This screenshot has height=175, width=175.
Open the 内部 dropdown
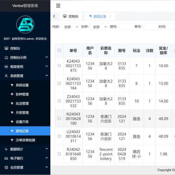(71, 27)
